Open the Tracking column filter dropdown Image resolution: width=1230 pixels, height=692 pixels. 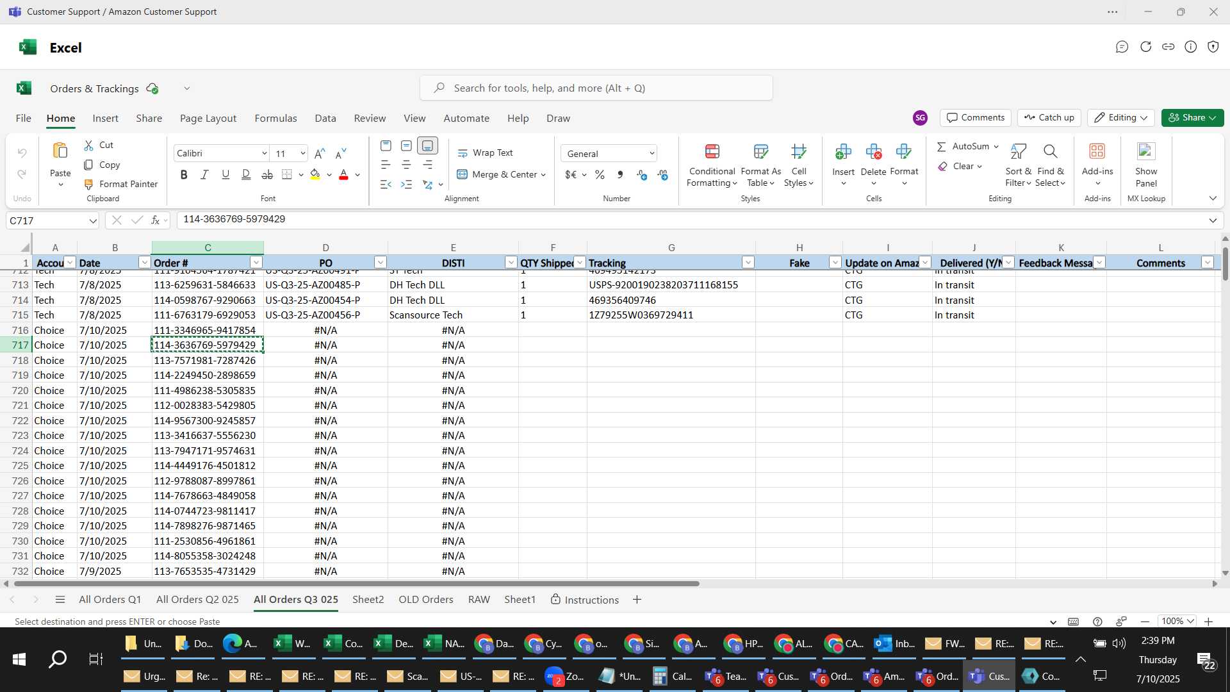[x=748, y=263]
